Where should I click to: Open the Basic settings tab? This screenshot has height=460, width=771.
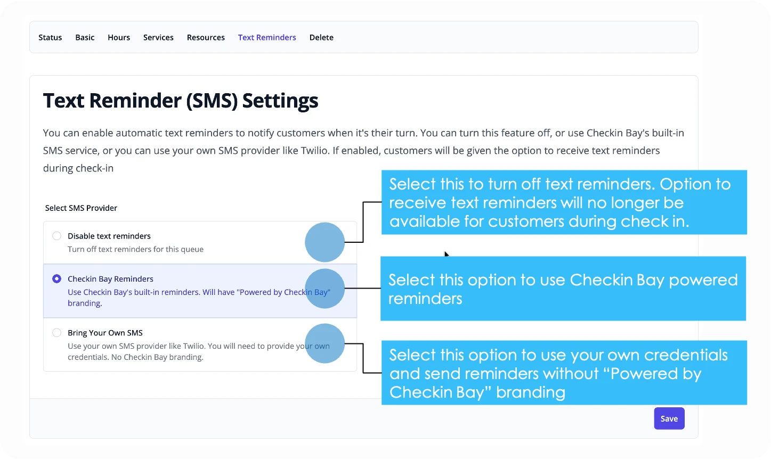tap(85, 37)
